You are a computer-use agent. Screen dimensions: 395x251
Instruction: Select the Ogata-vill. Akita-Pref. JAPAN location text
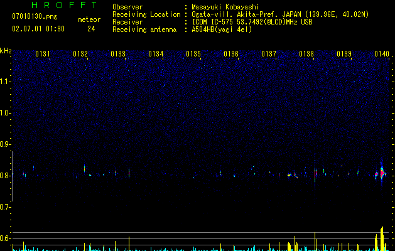click(x=280, y=14)
